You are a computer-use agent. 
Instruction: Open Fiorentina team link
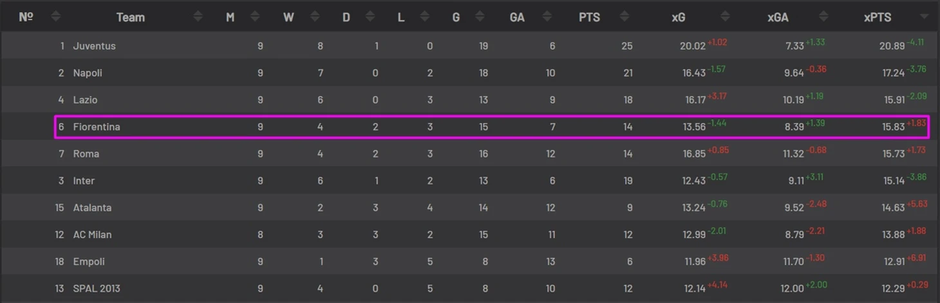(97, 127)
